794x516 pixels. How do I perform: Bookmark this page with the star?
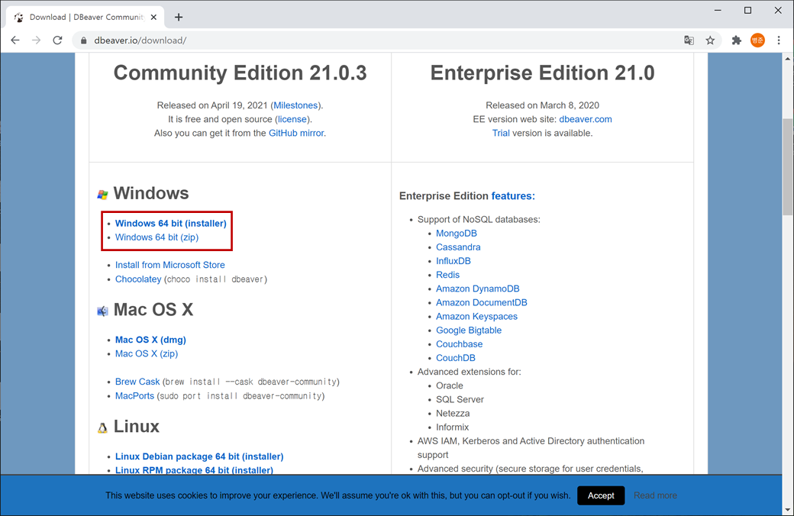(710, 40)
